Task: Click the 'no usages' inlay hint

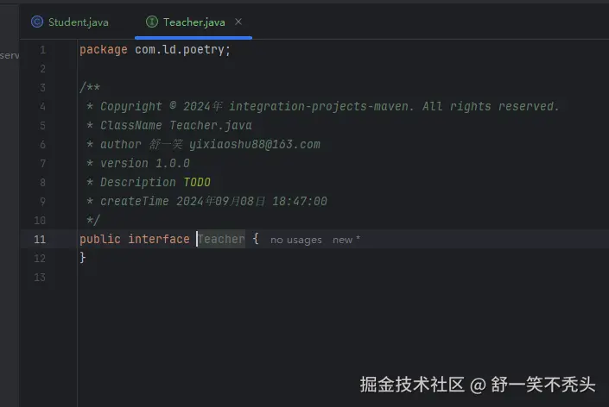Action: (296, 240)
